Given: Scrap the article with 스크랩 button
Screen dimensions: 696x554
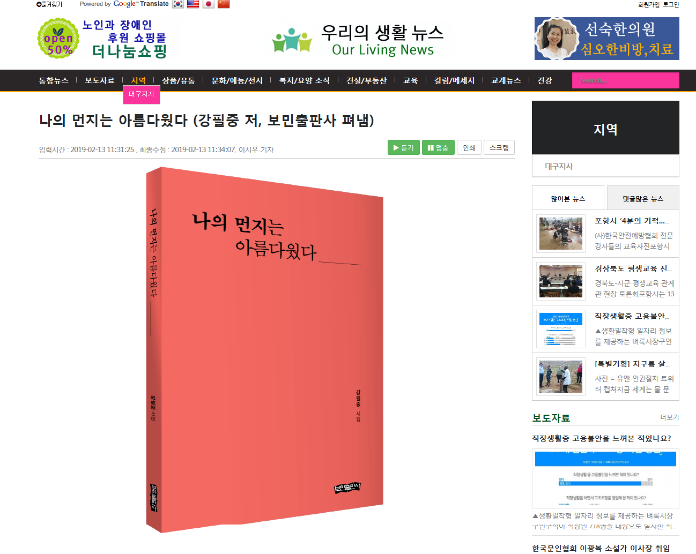Looking at the screenshot, I should point(499,147).
